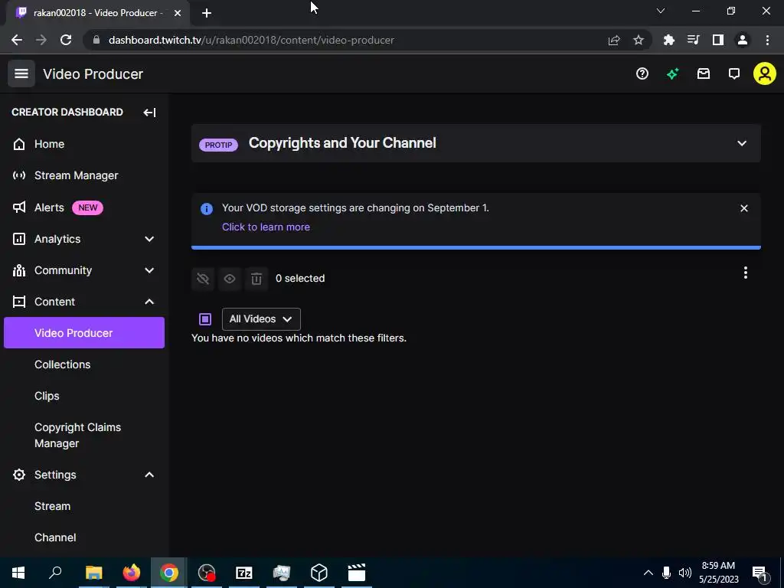Click the share page icon in address bar
The width and height of the screenshot is (784, 588).
coord(614,40)
